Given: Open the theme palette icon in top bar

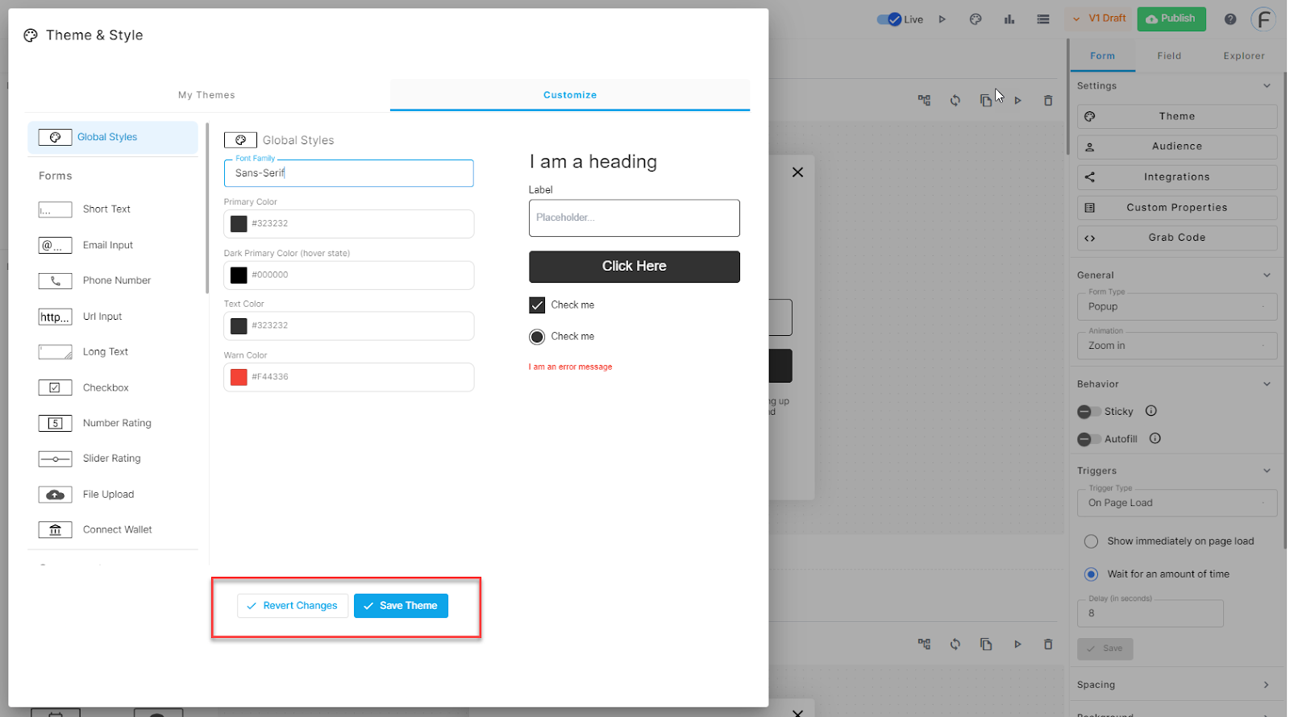Looking at the screenshot, I should click(976, 19).
